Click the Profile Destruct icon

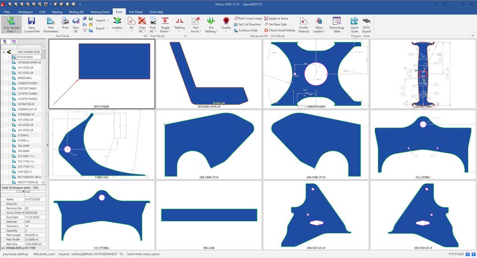pyautogui.click(x=304, y=24)
